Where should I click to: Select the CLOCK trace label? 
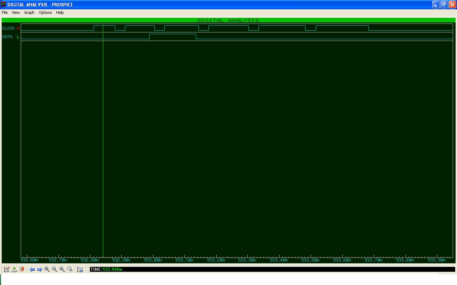(9, 28)
